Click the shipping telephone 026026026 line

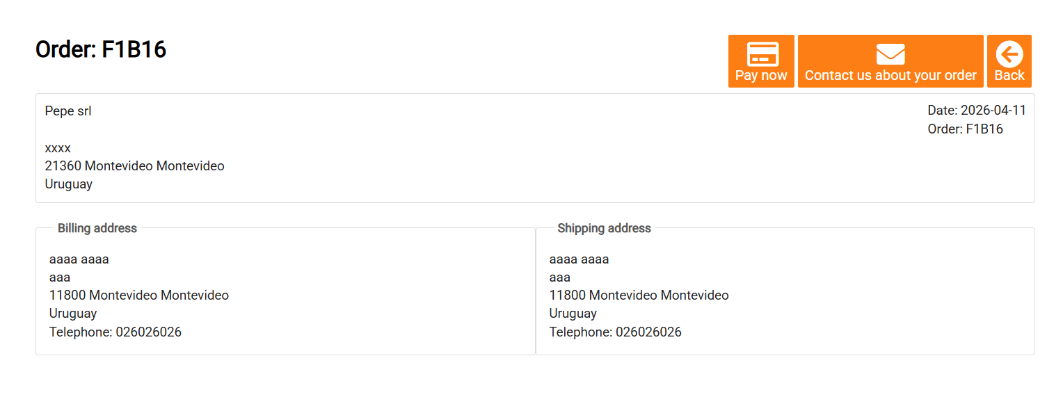point(615,332)
